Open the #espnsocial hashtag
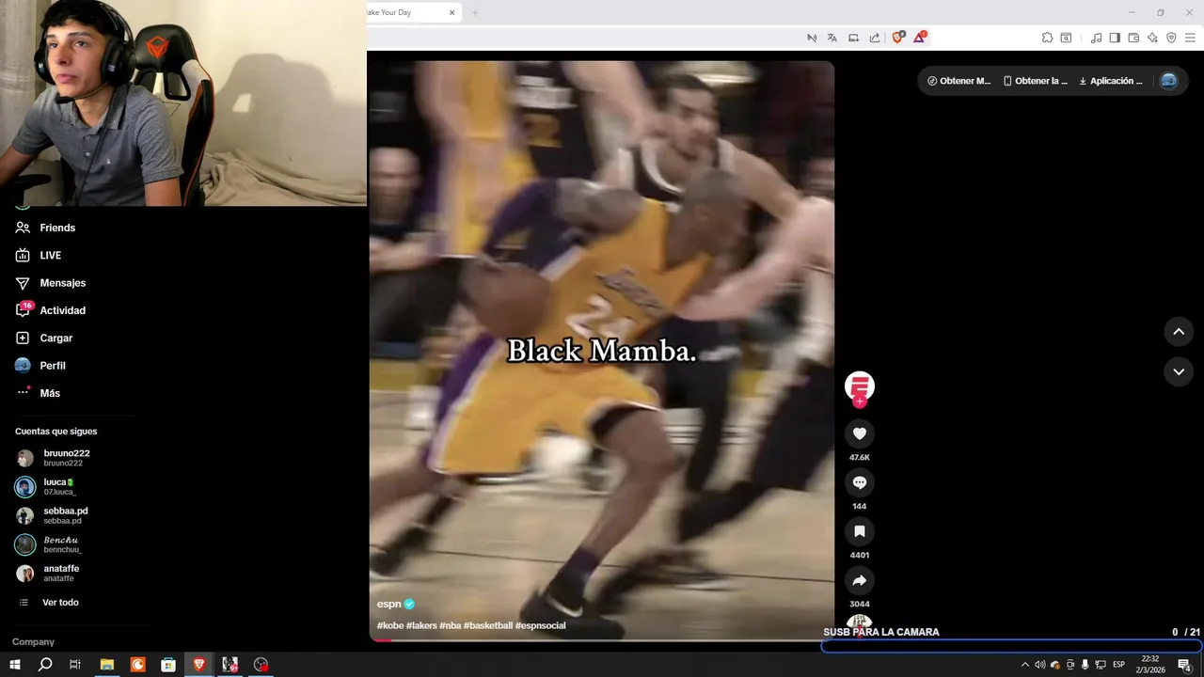The width and height of the screenshot is (1204, 677). [x=540, y=625]
